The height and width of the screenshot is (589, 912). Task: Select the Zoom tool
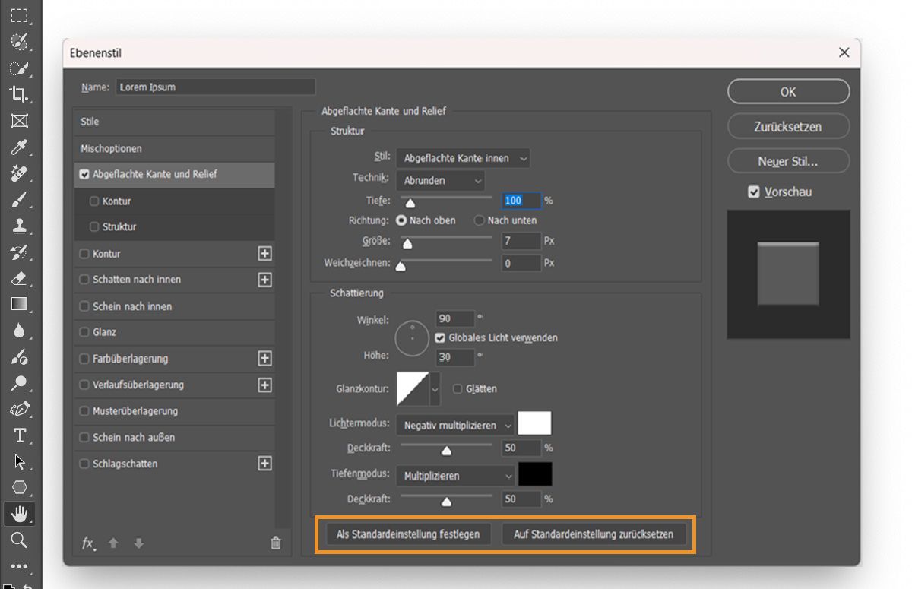(x=19, y=540)
